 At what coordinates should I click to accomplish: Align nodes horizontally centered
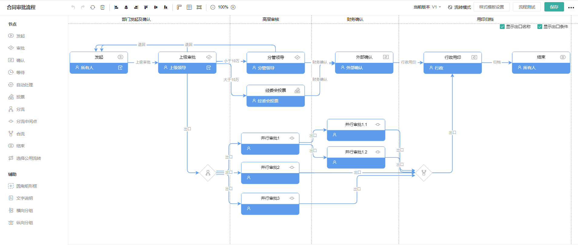pyautogui.click(x=126, y=7)
